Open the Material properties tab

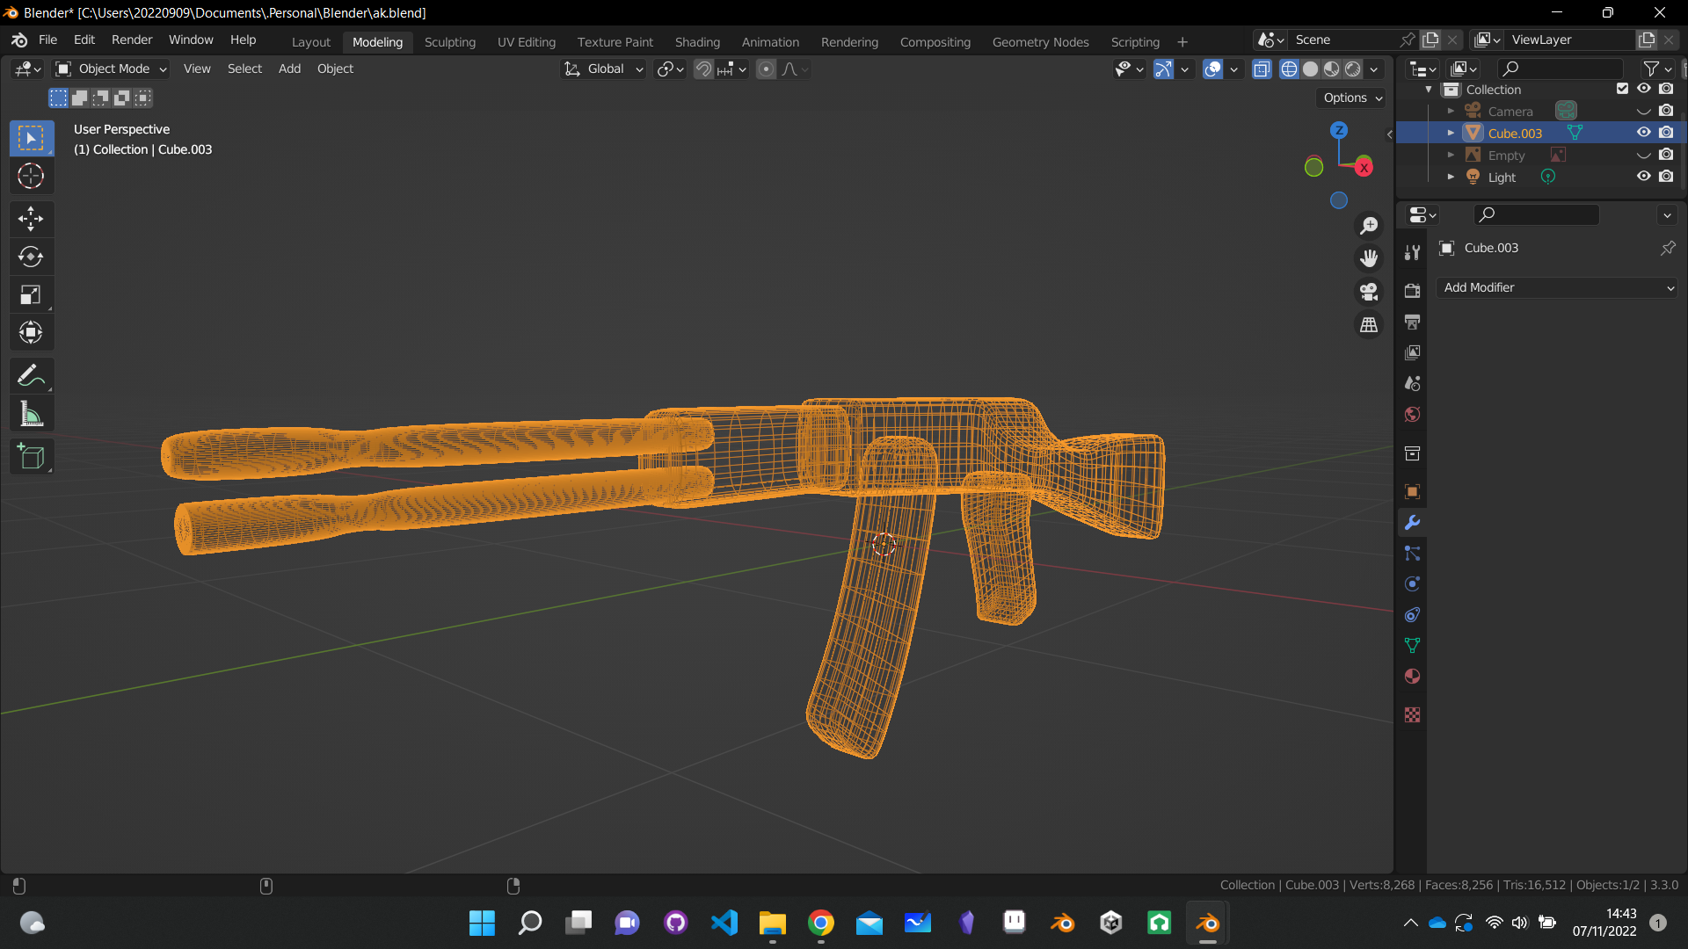1412,676
